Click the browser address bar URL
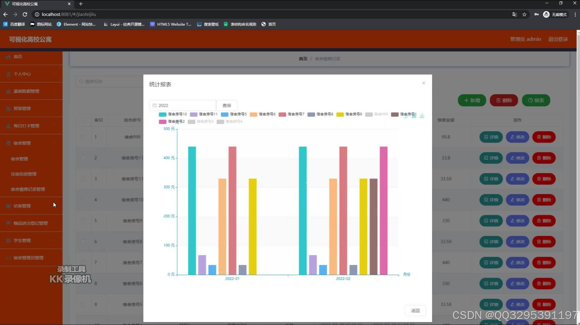The width and height of the screenshot is (580, 325). [69, 14]
